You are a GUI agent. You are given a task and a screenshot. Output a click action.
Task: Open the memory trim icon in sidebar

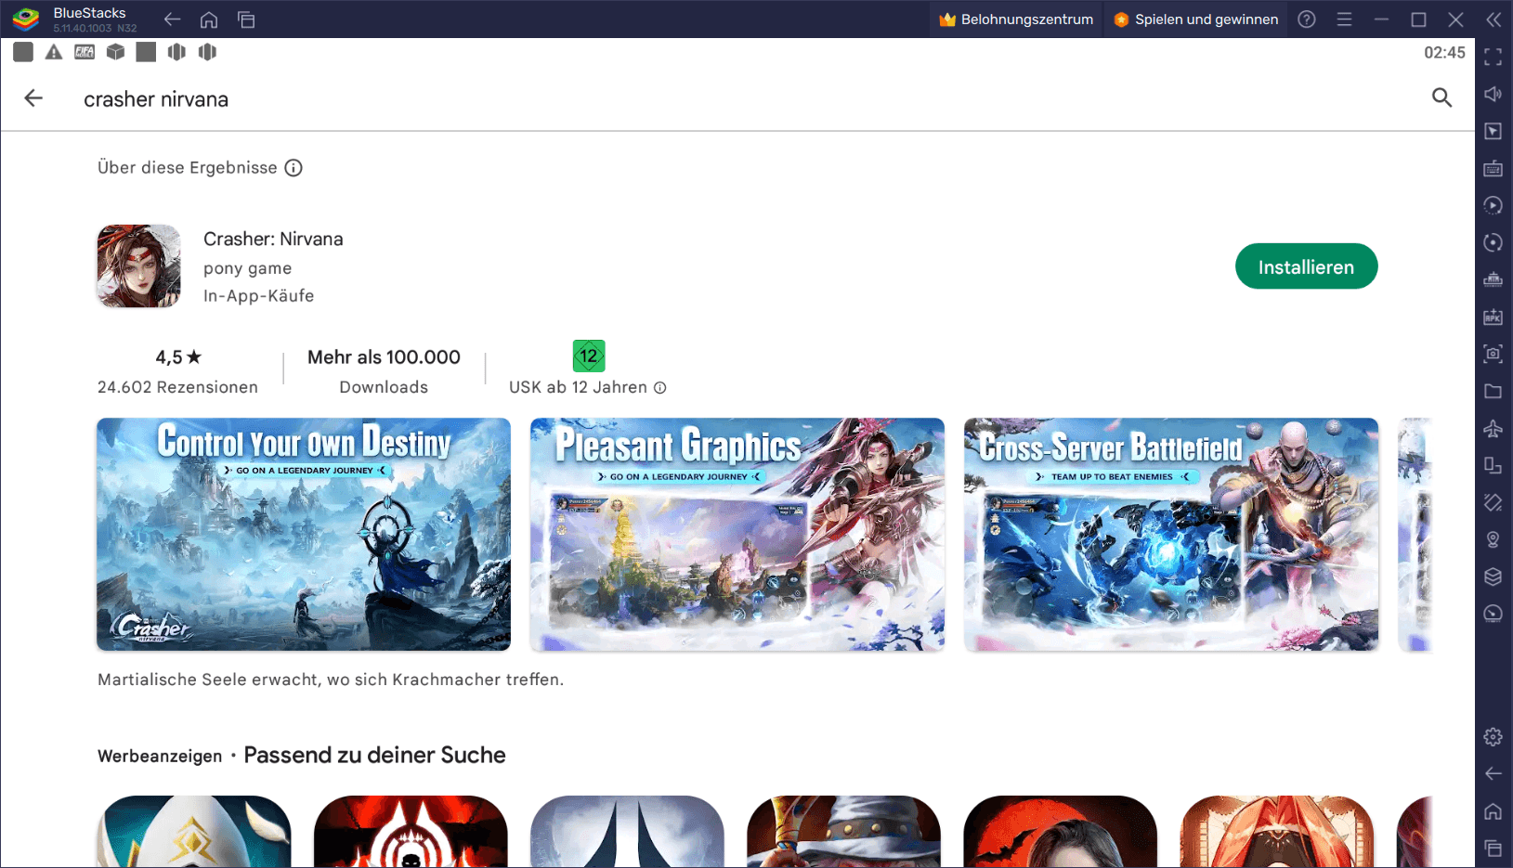[1493, 279]
